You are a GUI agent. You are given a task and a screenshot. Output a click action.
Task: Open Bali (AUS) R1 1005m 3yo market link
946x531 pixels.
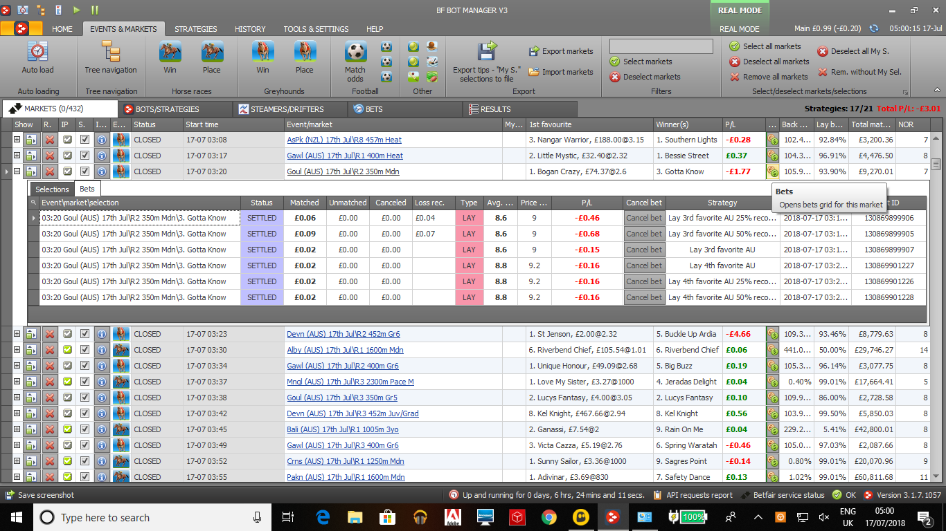tap(343, 429)
